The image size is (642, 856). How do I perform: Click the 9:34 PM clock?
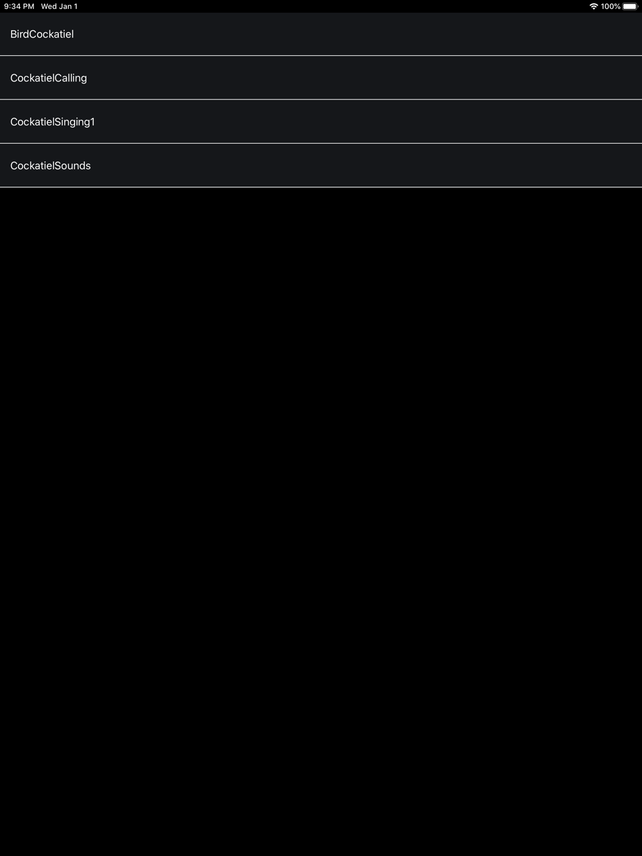tap(19, 6)
